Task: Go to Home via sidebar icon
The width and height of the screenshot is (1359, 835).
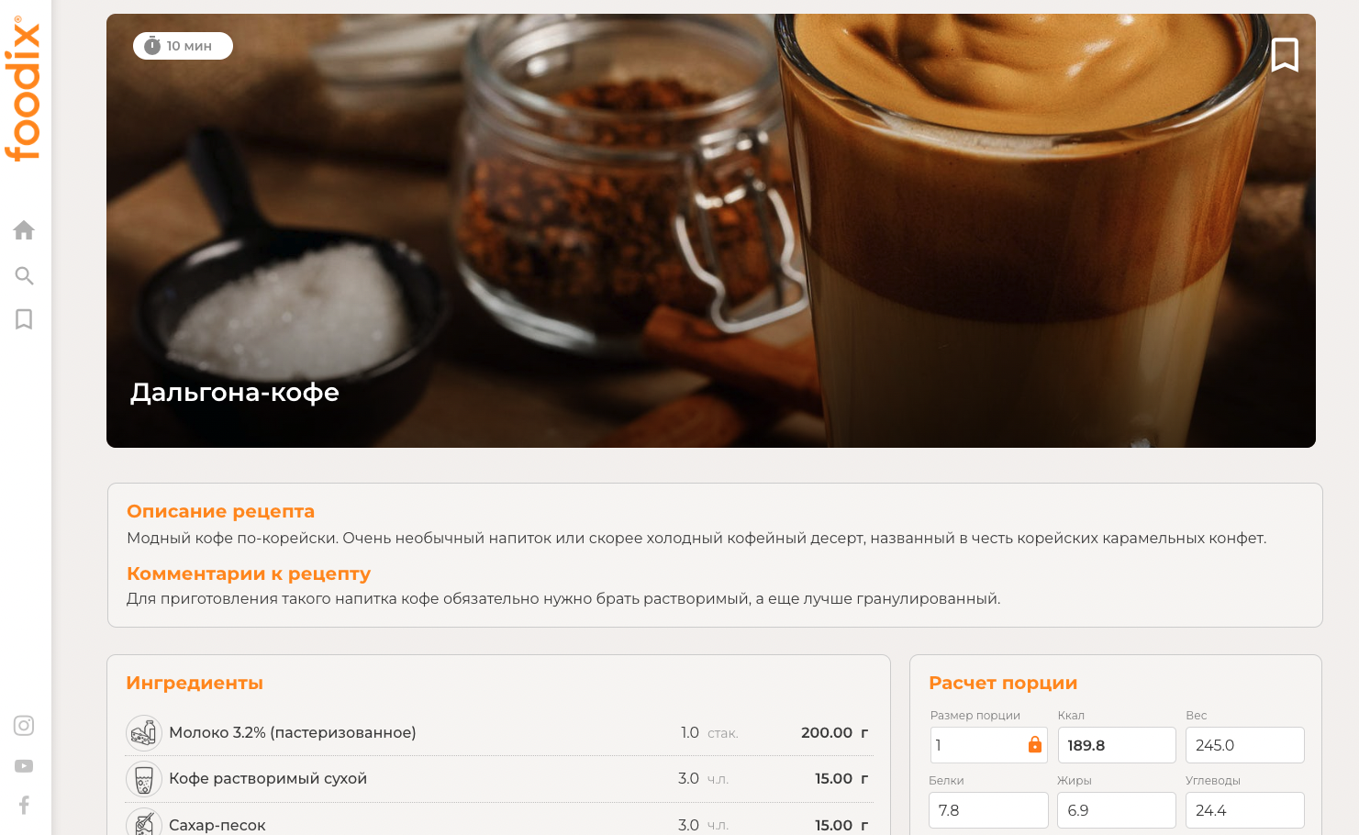Action: pyautogui.click(x=24, y=230)
